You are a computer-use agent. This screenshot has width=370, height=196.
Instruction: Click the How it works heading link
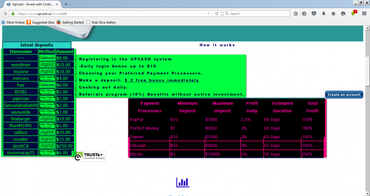pos(217,45)
